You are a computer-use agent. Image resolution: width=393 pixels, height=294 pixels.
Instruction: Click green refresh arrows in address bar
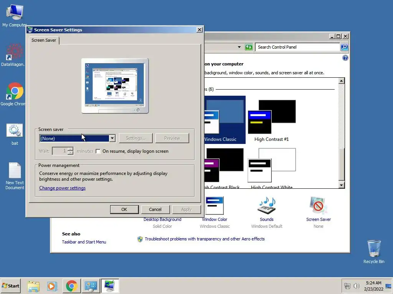249,47
